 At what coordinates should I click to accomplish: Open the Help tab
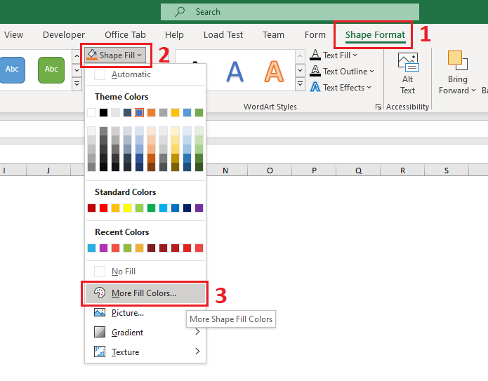(x=174, y=34)
